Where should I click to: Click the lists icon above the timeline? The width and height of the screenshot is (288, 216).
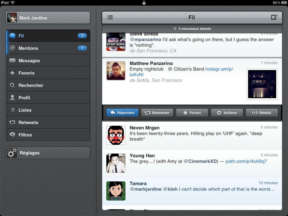pos(110,17)
